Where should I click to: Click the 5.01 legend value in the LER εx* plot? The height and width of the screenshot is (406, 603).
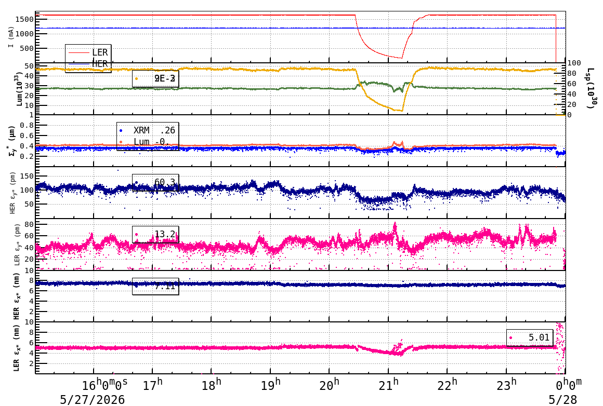coord(539,337)
